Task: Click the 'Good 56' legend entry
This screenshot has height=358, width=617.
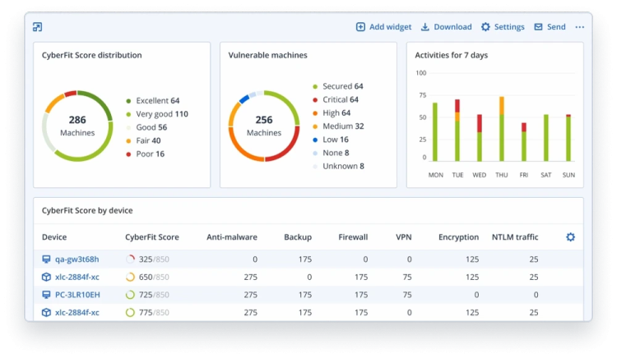Action: (146, 127)
